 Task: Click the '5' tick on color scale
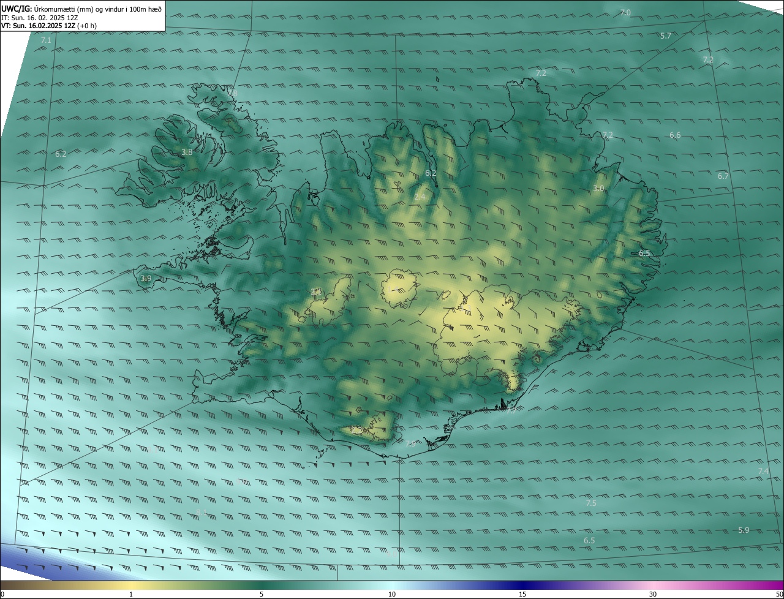click(x=262, y=594)
